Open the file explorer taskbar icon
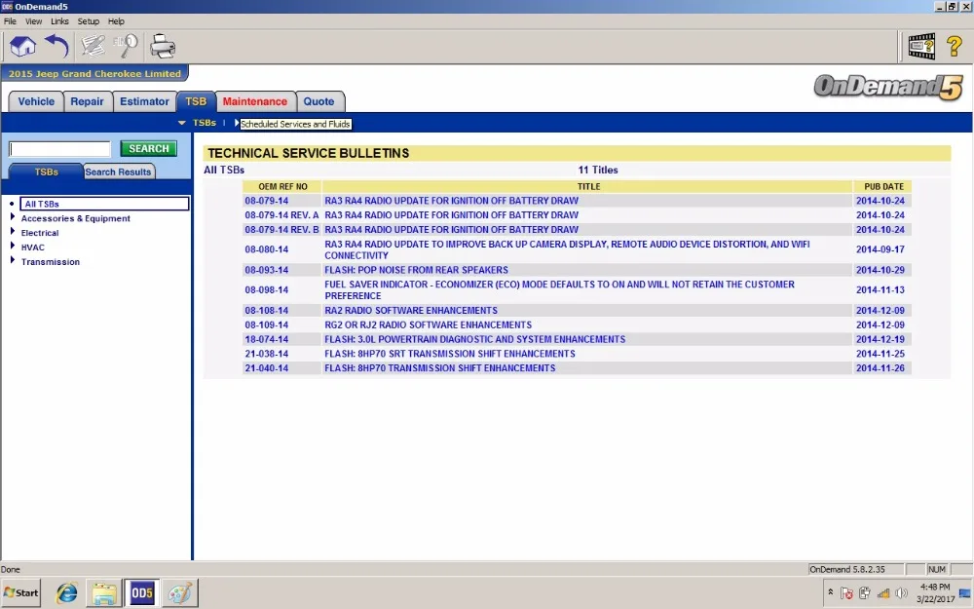The height and width of the screenshot is (609, 974). (x=104, y=593)
